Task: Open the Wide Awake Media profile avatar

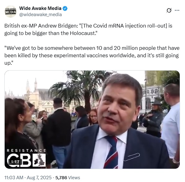Action: pos(11,11)
